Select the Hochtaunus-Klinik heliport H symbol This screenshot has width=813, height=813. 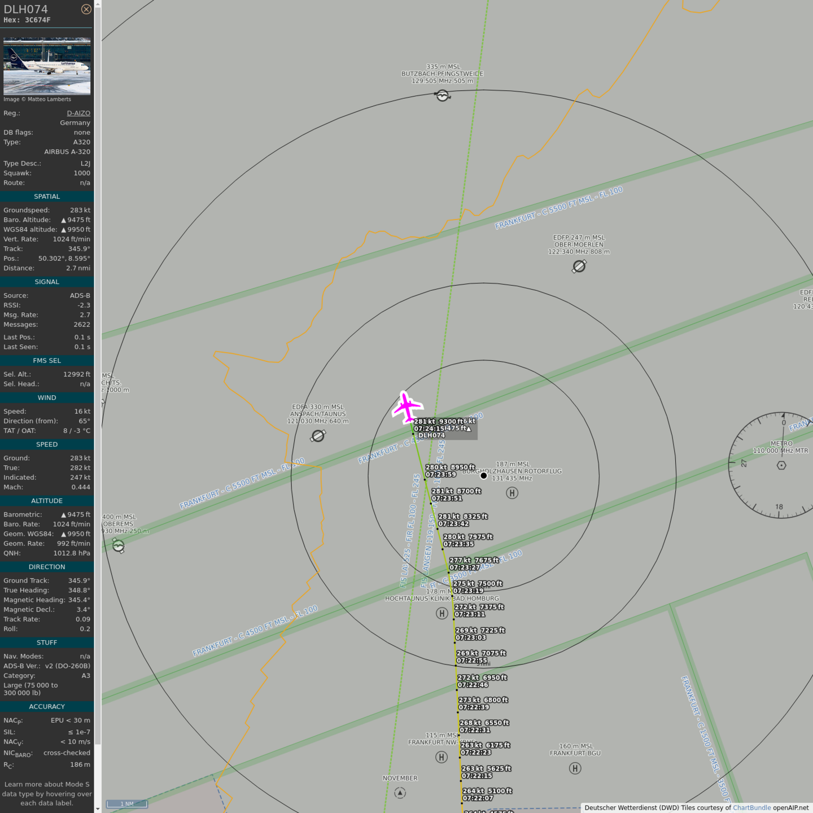(x=442, y=613)
